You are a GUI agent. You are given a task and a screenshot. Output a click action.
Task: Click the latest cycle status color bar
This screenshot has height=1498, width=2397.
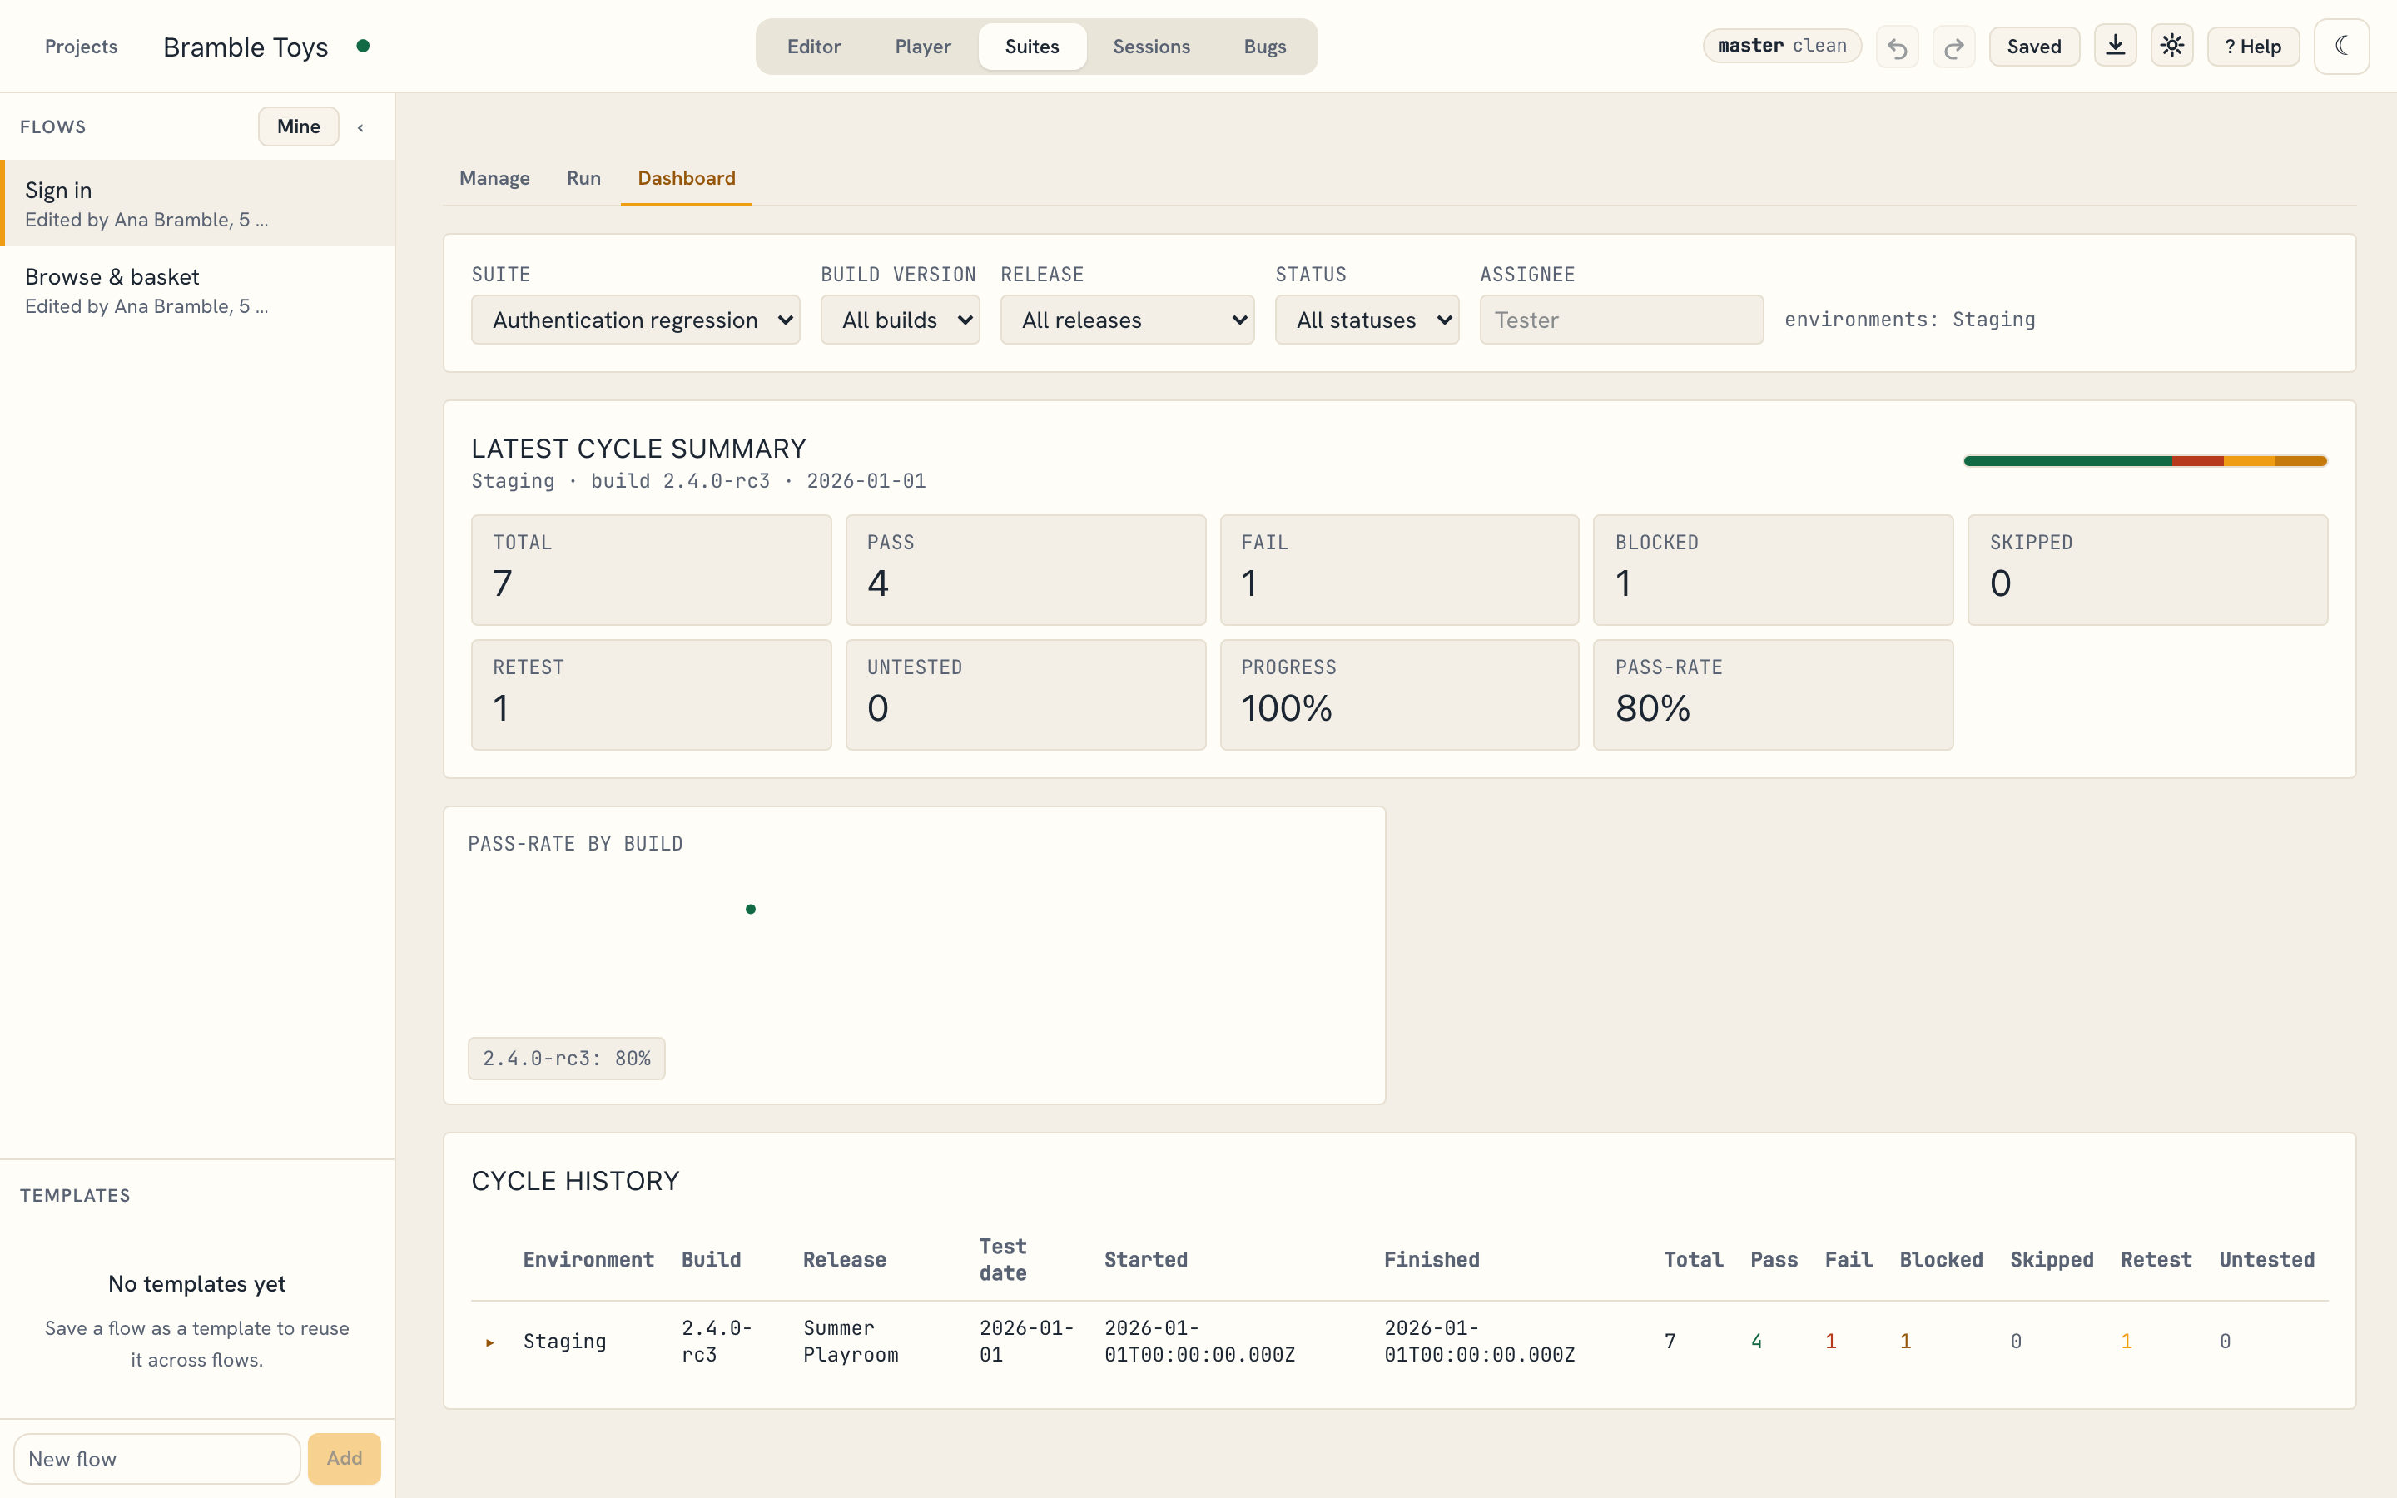click(2146, 461)
